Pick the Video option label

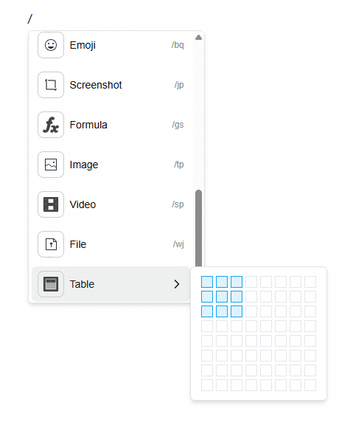(x=83, y=204)
